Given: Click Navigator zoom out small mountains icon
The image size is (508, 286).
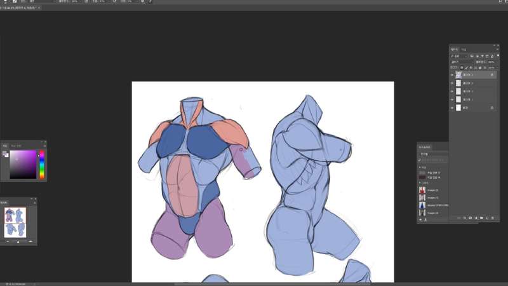Looking at the screenshot, I should click(x=8, y=242).
